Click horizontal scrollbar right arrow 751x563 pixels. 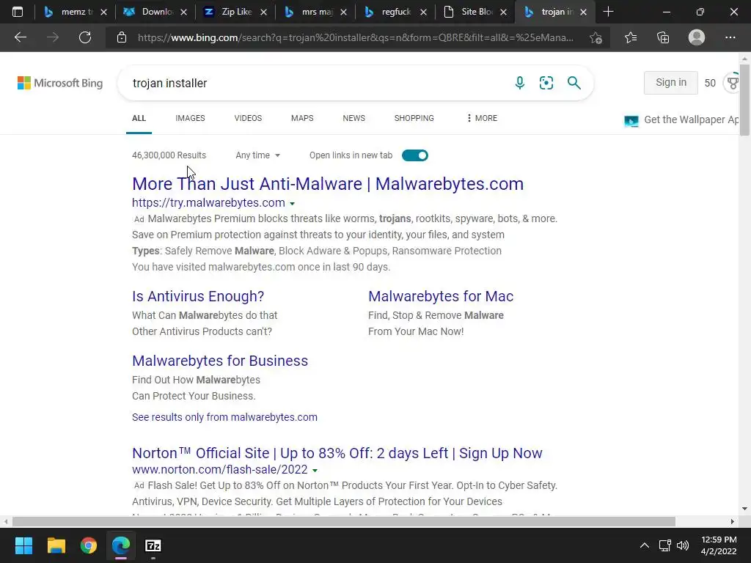[733, 521]
